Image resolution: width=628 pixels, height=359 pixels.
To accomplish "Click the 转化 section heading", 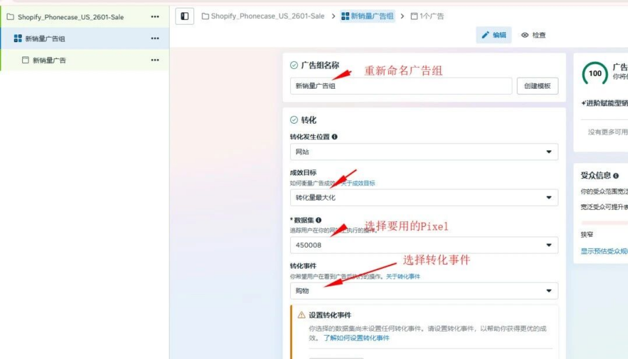I will click(309, 120).
